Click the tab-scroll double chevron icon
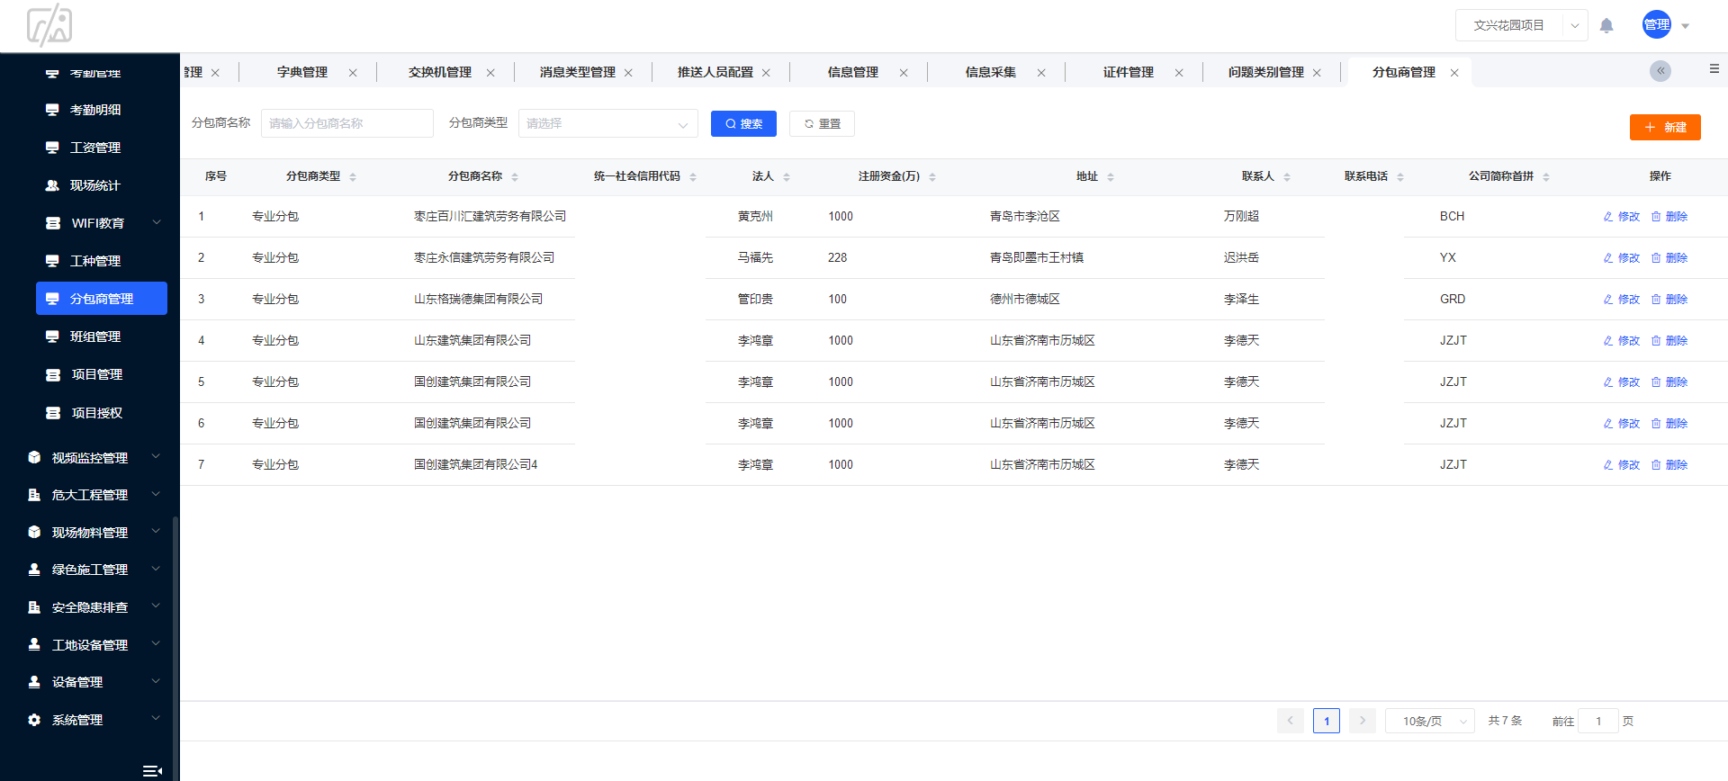This screenshot has height=781, width=1728. point(1660,70)
